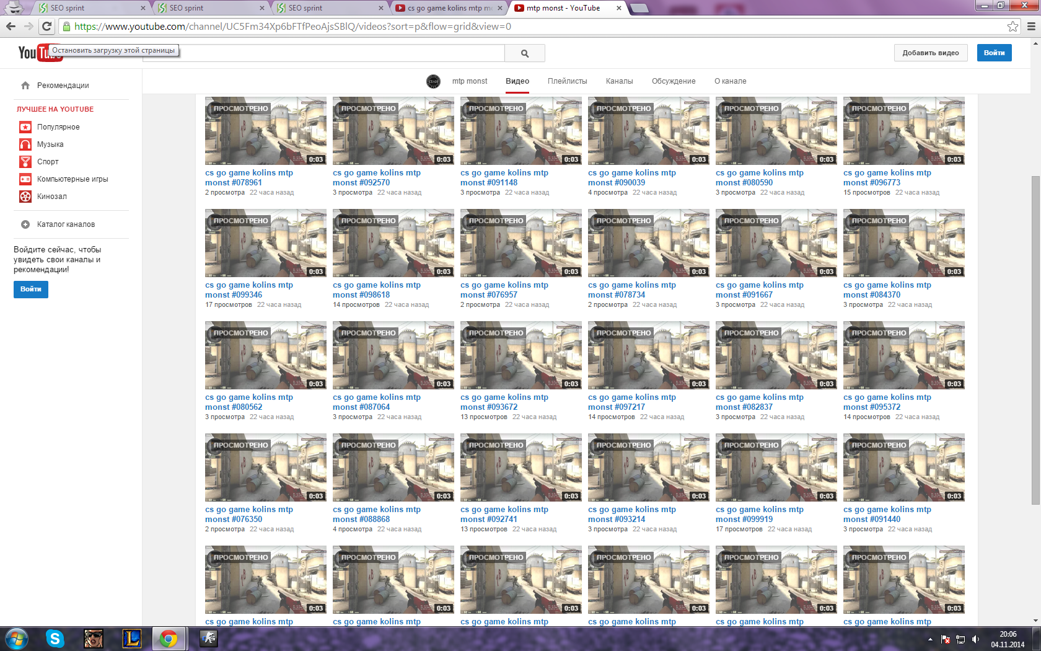This screenshot has width=1041, height=651.
Task: Click the mtp monst channel avatar
Action: click(x=433, y=81)
